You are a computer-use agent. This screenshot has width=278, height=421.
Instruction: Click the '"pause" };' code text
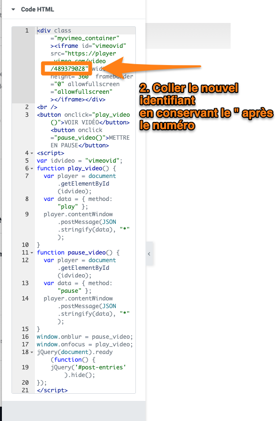pos(74,291)
